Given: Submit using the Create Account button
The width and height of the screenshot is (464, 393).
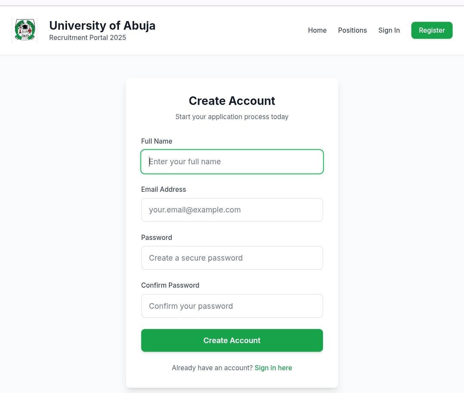Looking at the screenshot, I should (x=232, y=341).
